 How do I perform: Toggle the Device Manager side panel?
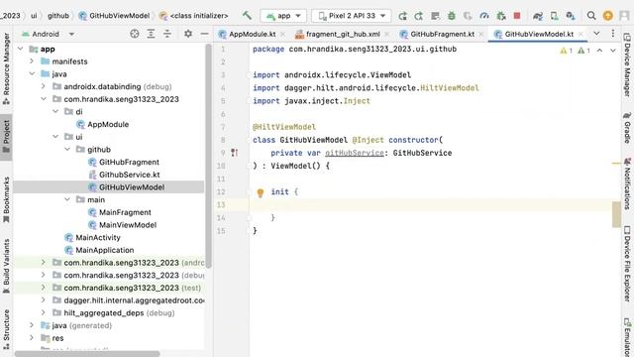[627, 64]
